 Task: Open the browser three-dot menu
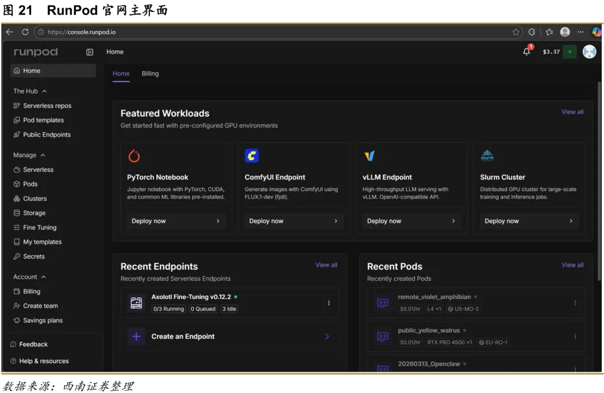pyautogui.click(x=581, y=32)
